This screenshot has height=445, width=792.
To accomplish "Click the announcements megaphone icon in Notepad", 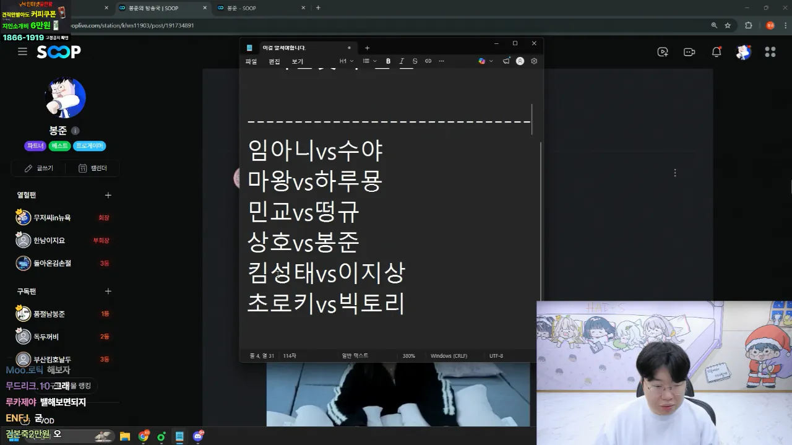I will click(506, 61).
